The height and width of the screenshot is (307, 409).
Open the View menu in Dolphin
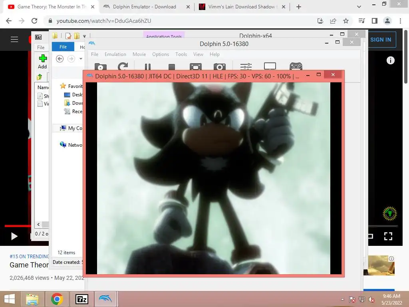(198, 54)
